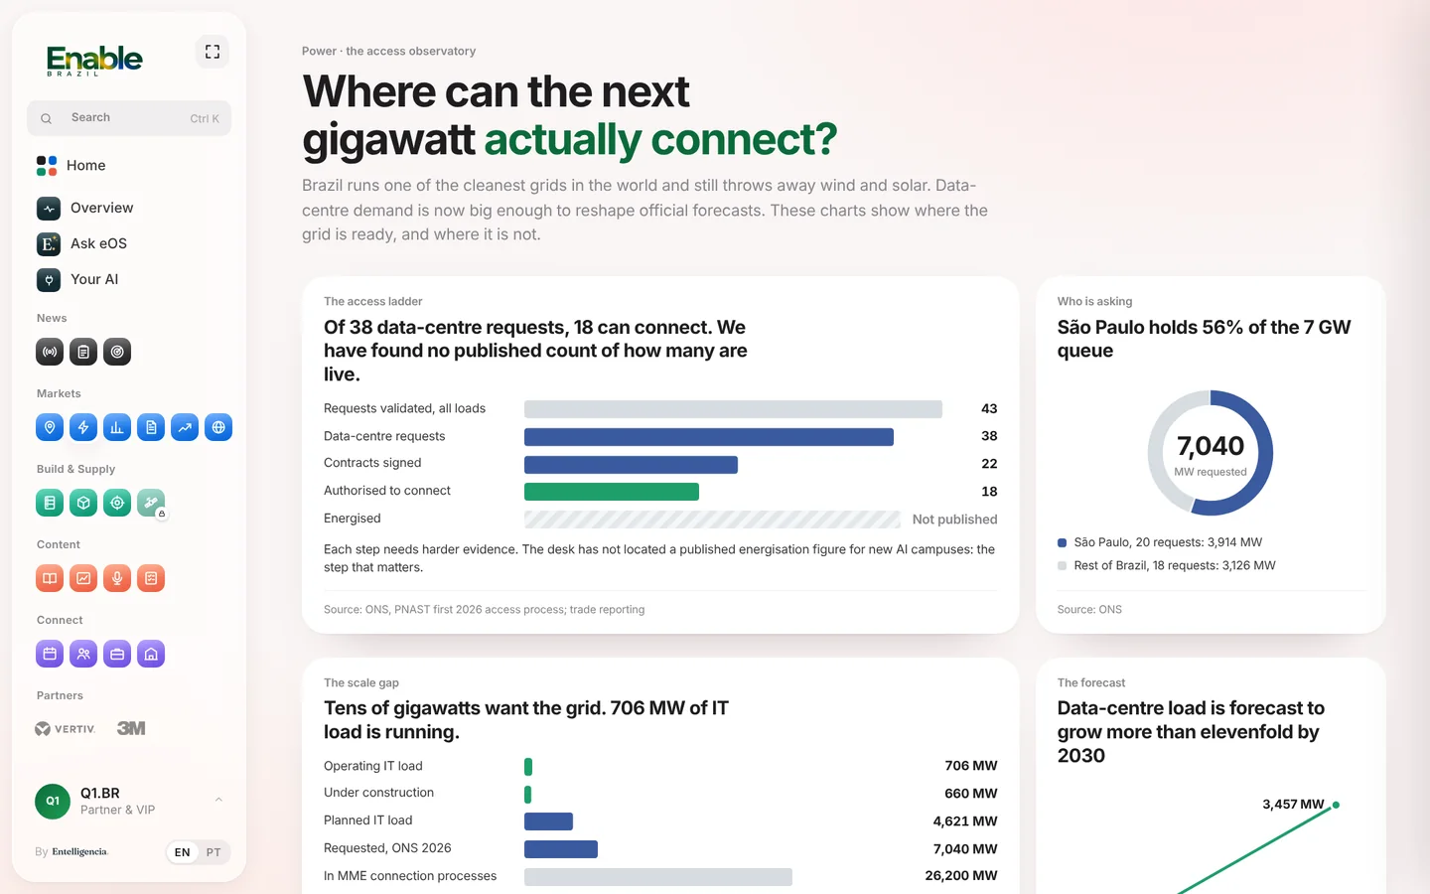Image resolution: width=1430 pixels, height=894 pixels.
Task: Open the radar target icon under News
Action: [x=117, y=352]
